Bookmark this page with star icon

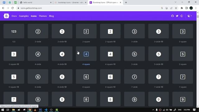click(176, 8)
